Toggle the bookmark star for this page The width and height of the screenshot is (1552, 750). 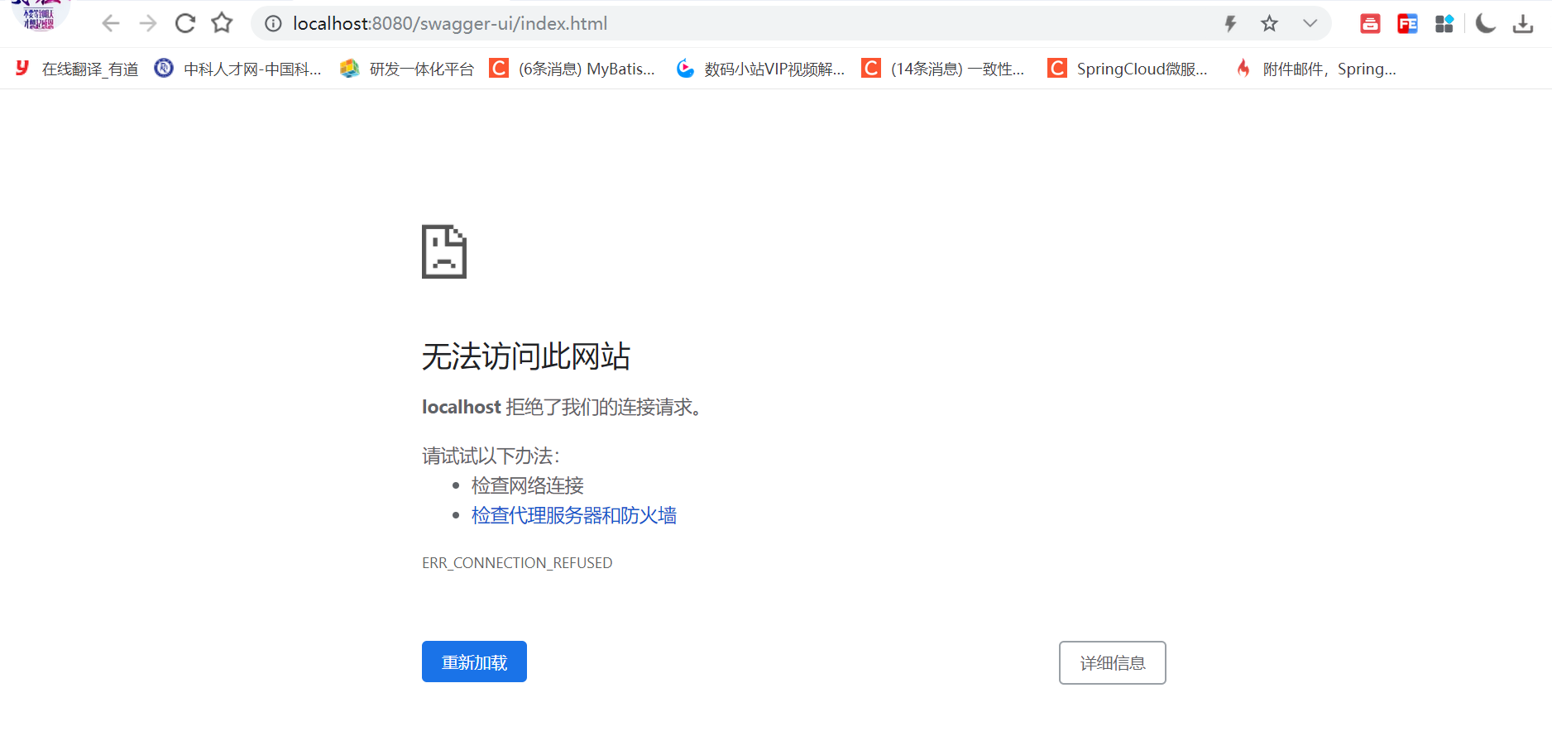tap(222, 22)
